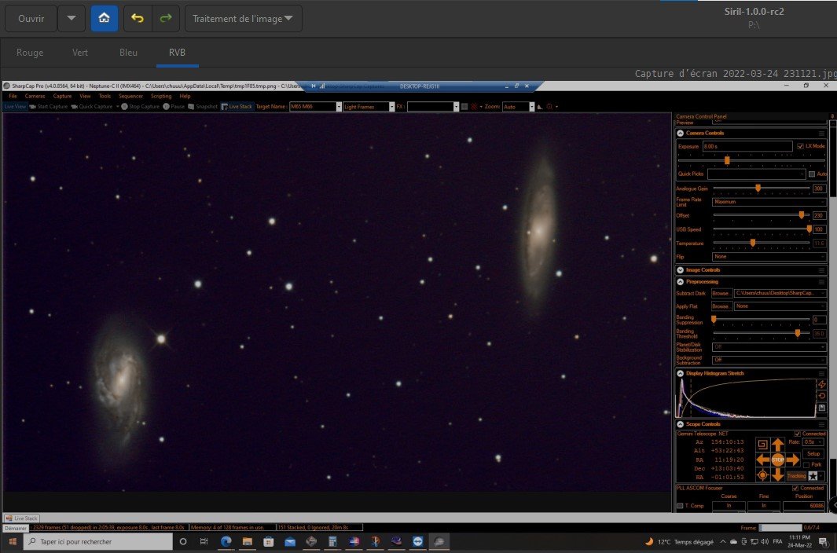Click the histogram save icon

pyautogui.click(x=822, y=408)
